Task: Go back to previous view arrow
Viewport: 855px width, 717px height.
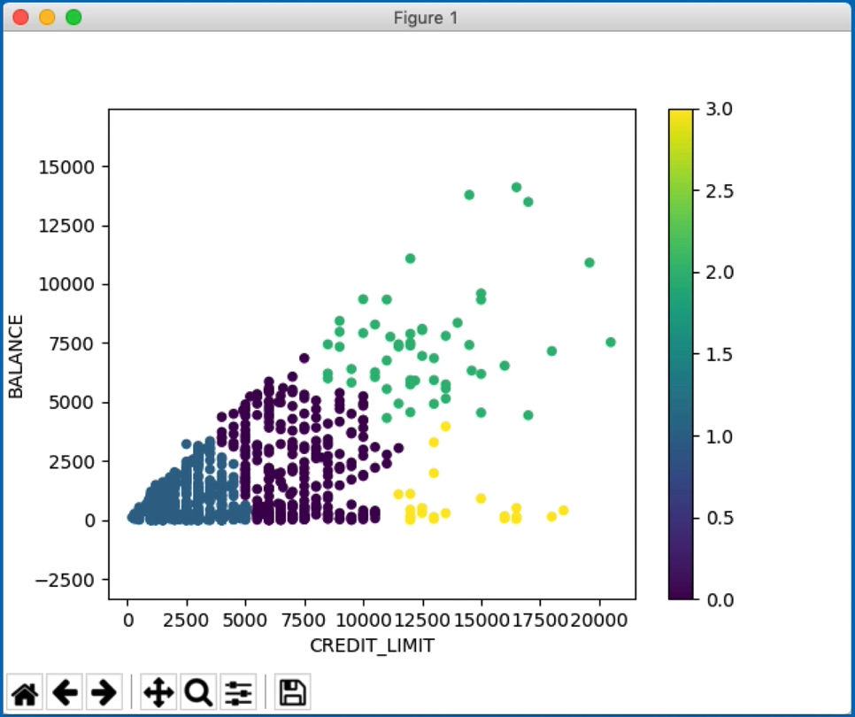Action: pos(65,692)
